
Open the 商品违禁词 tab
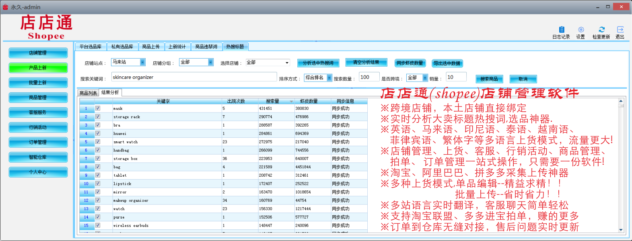pyautogui.click(x=206, y=47)
